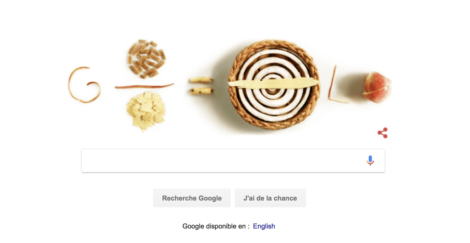
Task: Click the pile of brown pastry pieces
Action: click(x=146, y=59)
